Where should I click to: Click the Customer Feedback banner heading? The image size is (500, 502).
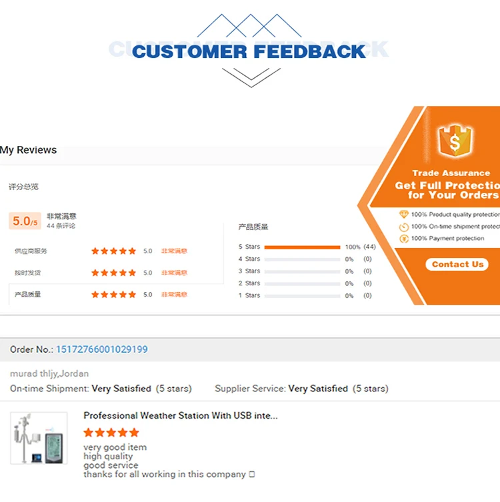[x=249, y=51]
